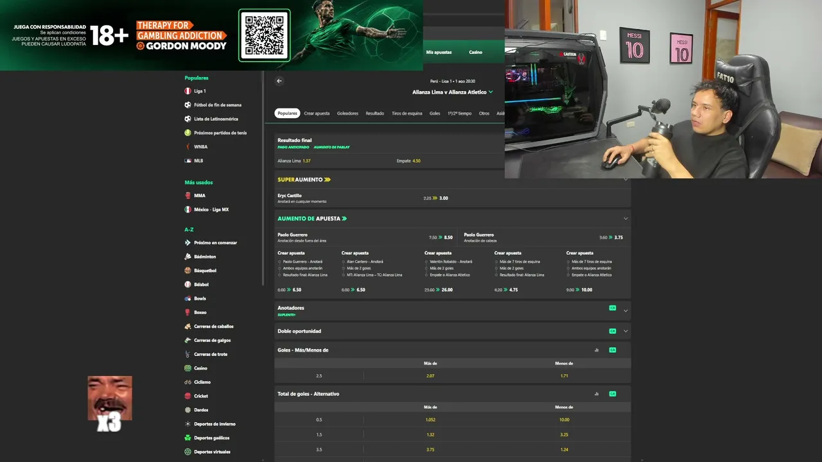Image resolution: width=822 pixels, height=462 pixels.
Task: Open the Próximo en comenzar arrow icon
Action: click(x=188, y=243)
